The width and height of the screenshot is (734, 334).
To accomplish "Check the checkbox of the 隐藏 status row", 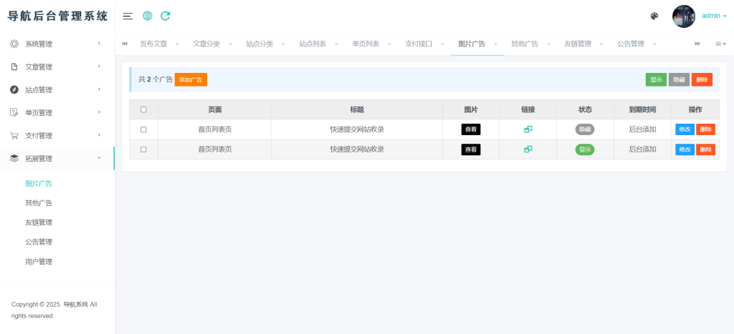I will [x=143, y=129].
